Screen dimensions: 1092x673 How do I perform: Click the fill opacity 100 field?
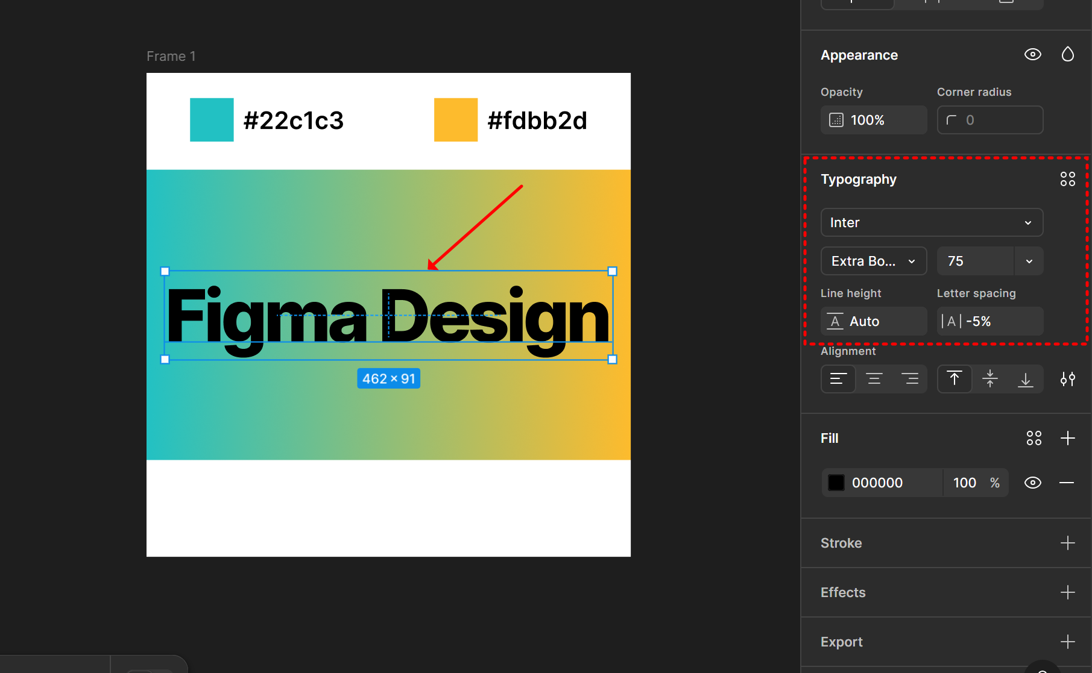pyautogui.click(x=965, y=483)
